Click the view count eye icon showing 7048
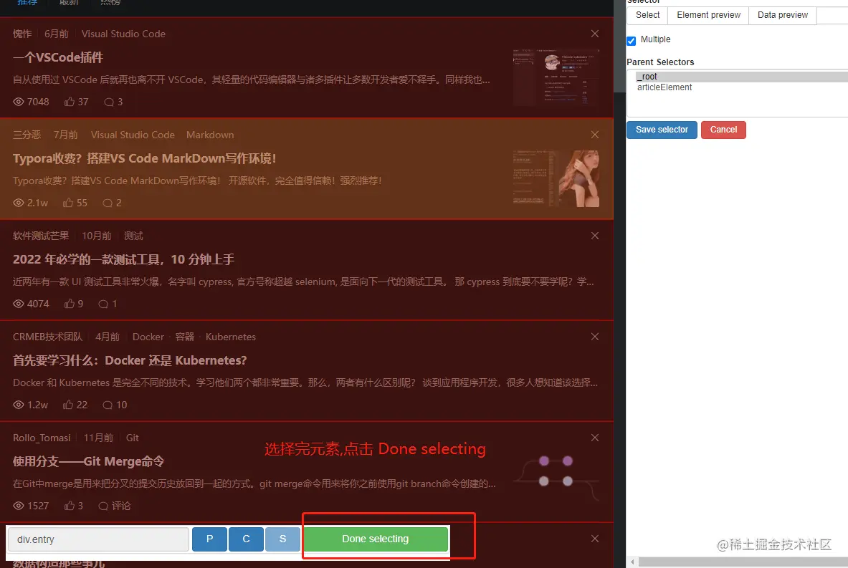Screen dimensions: 848x568 tap(19, 102)
